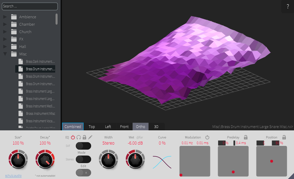
Task: Click the Size value 100 %
Action: coord(18,143)
